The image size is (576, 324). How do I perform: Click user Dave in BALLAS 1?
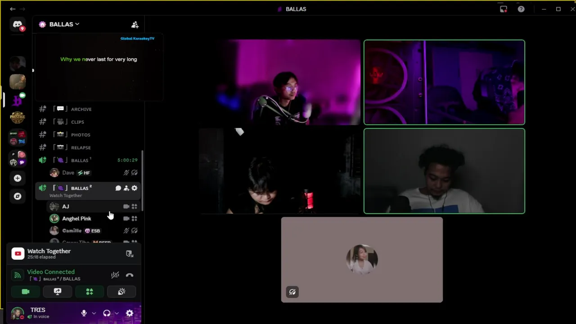tap(94, 173)
